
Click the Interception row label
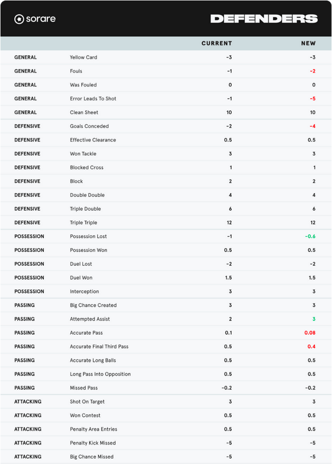[84, 291]
